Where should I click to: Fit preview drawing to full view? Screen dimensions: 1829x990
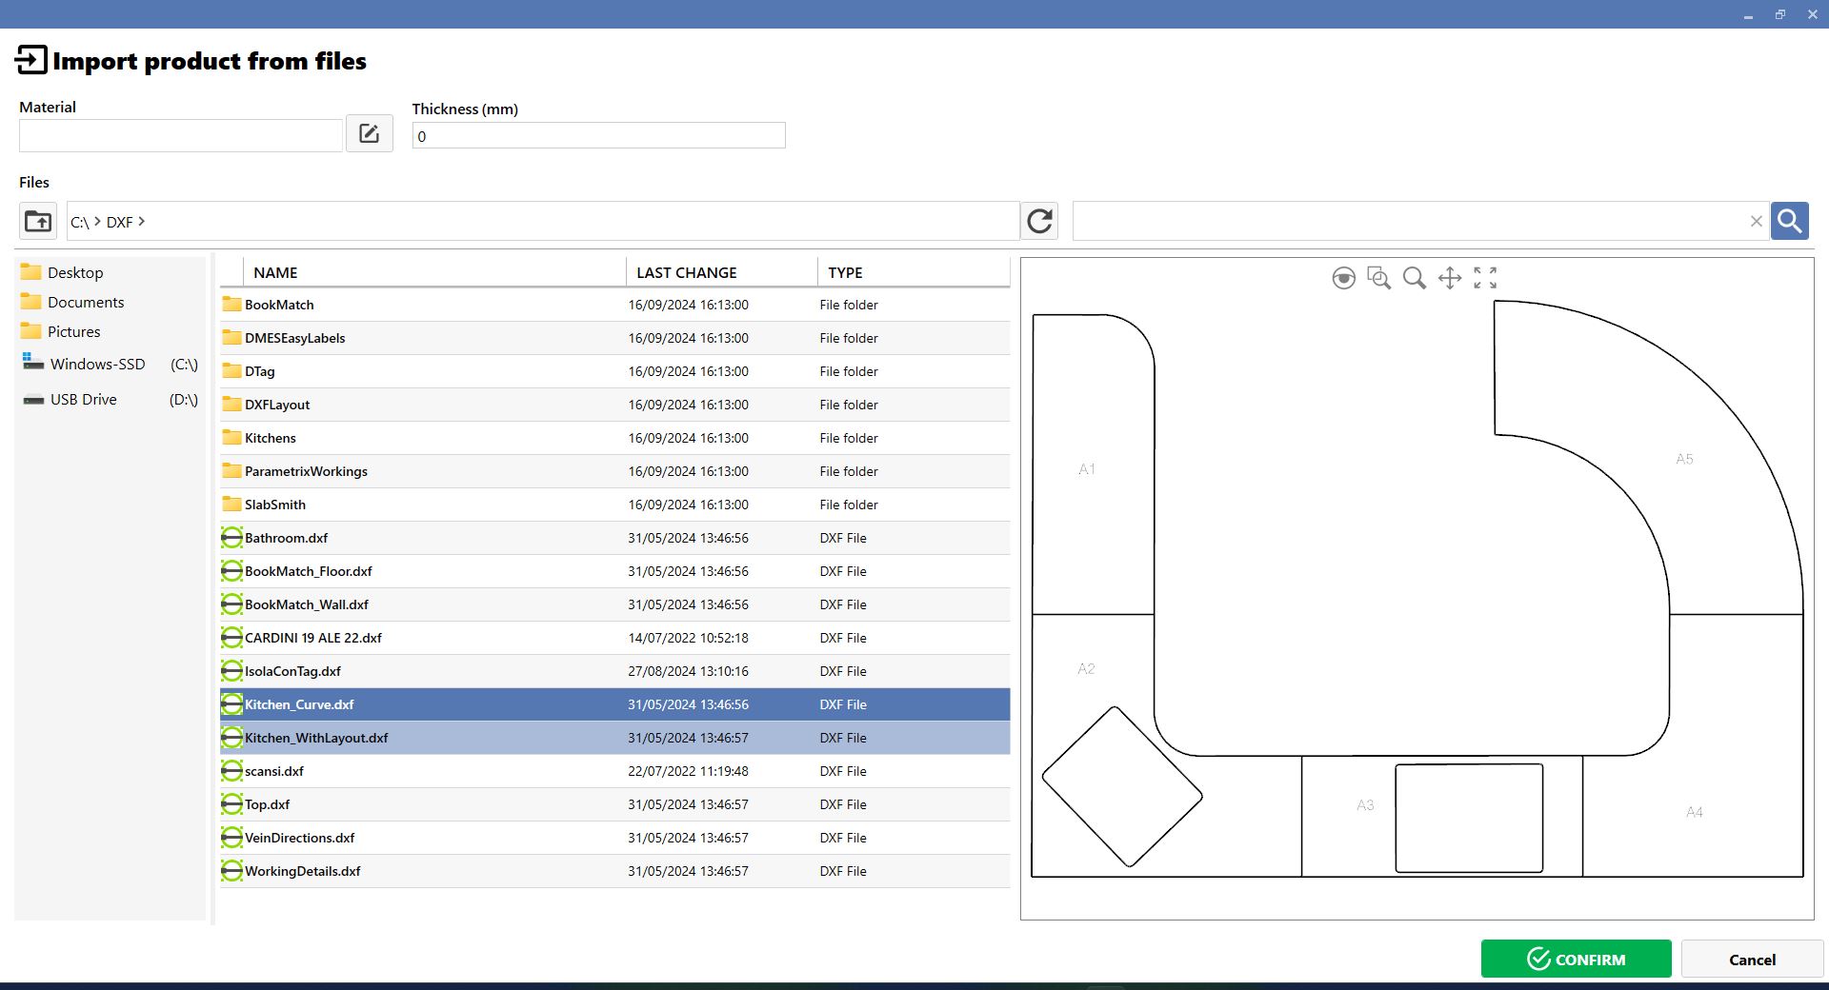(1484, 278)
